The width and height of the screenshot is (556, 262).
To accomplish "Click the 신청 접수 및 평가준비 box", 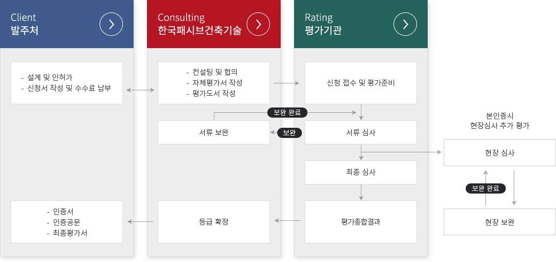I will pos(361,83).
